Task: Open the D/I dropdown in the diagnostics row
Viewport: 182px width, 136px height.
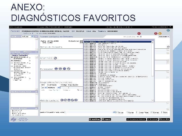Action: coord(46,88)
